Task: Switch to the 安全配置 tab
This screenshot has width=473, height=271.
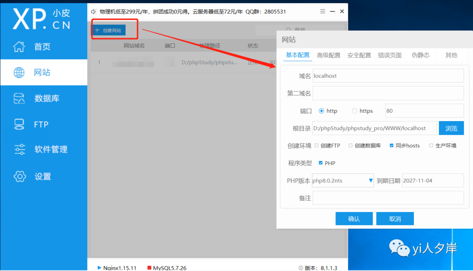Action: click(x=359, y=55)
